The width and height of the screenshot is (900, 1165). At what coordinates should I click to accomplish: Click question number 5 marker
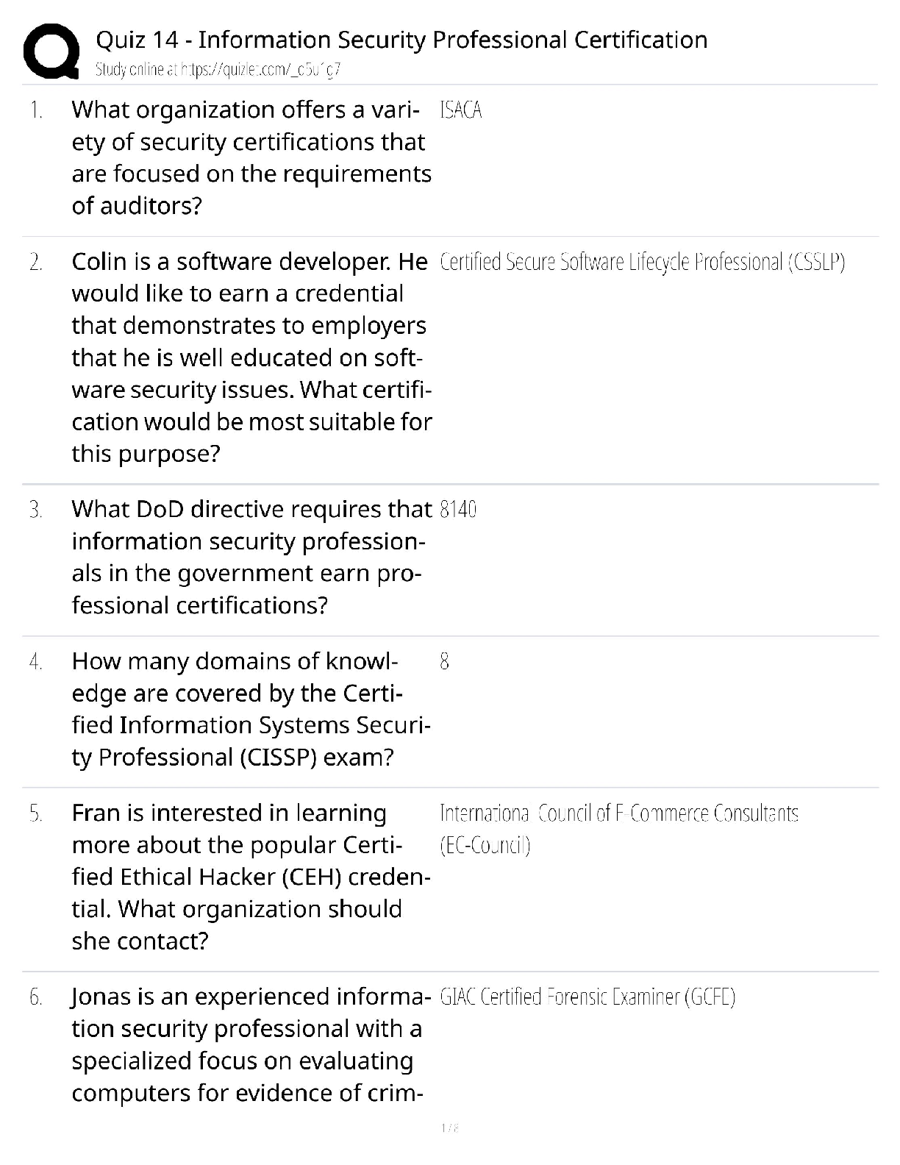[x=36, y=813]
